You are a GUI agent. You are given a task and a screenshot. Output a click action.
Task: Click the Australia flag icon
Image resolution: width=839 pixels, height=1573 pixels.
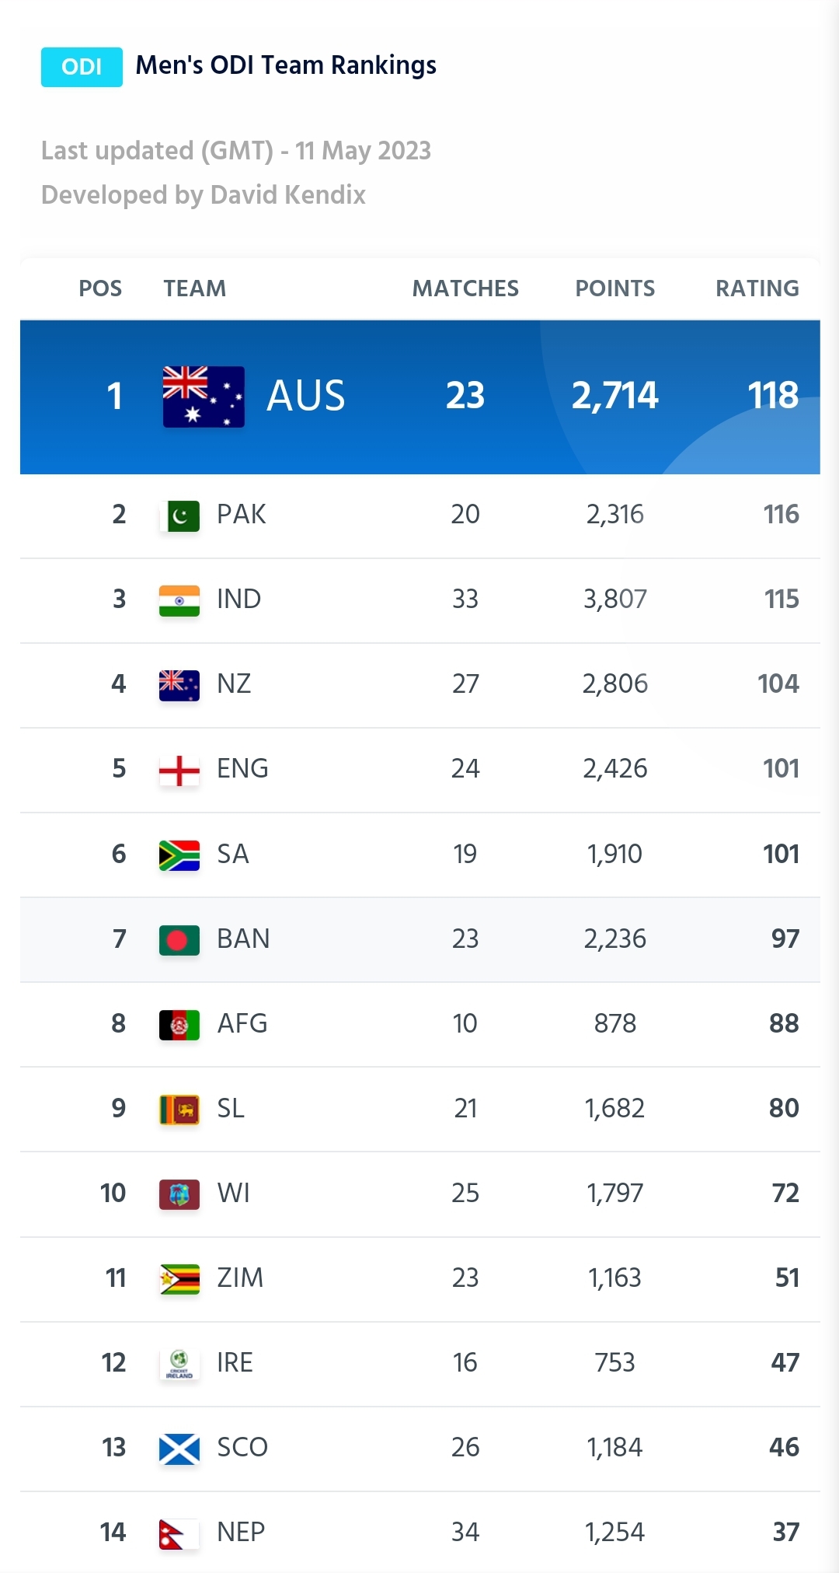204,397
